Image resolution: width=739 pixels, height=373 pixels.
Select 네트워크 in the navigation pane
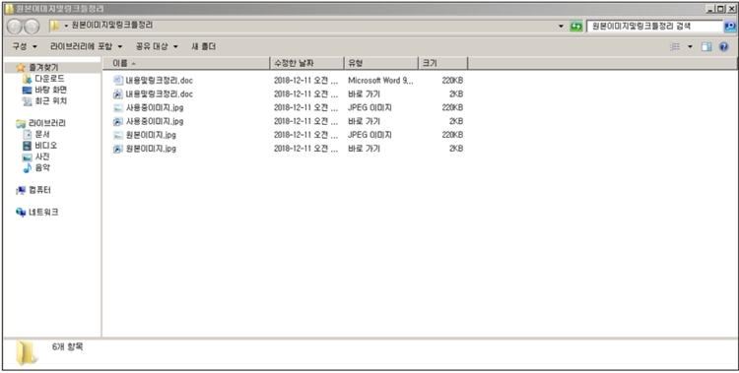click(43, 213)
